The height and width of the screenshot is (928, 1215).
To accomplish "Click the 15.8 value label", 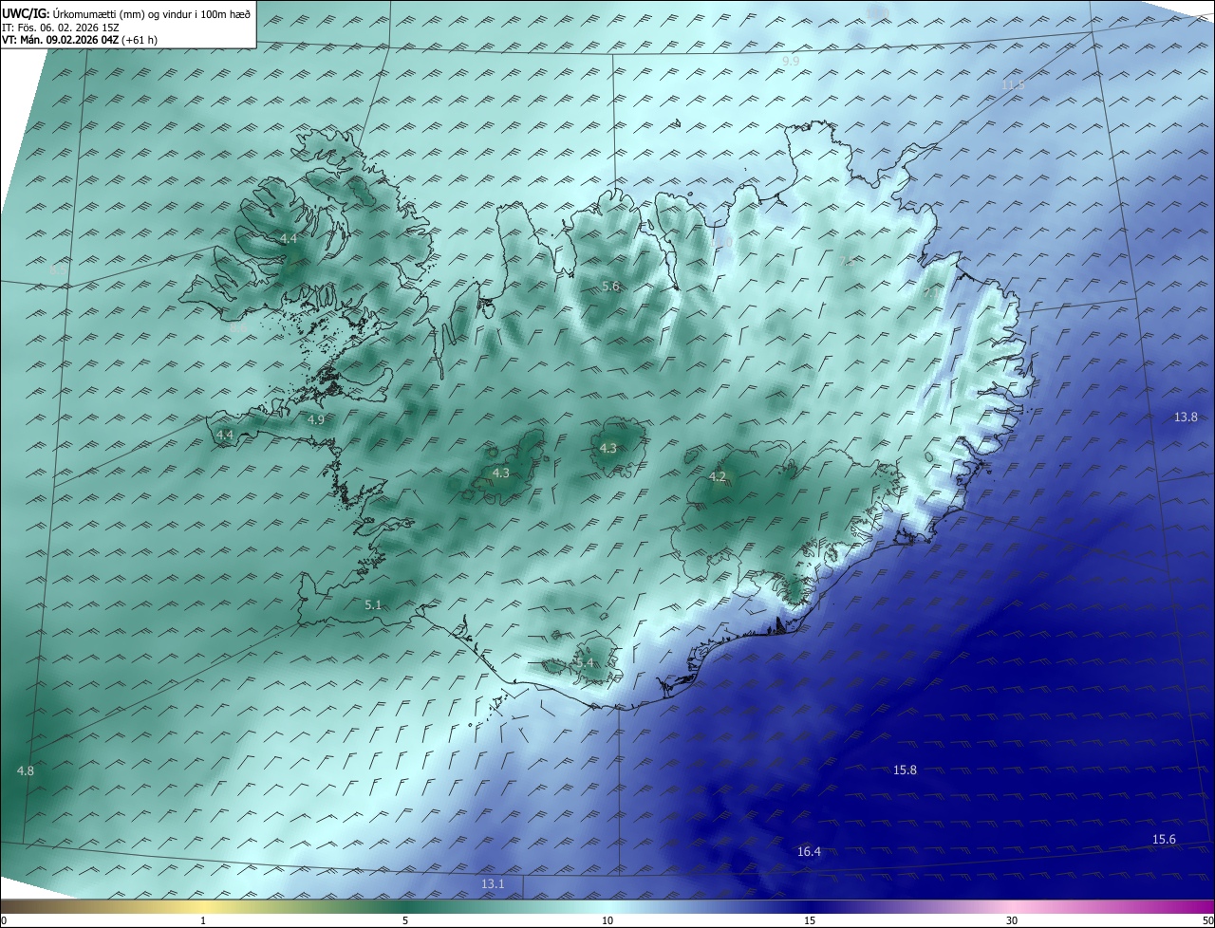I will click(906, 770).
